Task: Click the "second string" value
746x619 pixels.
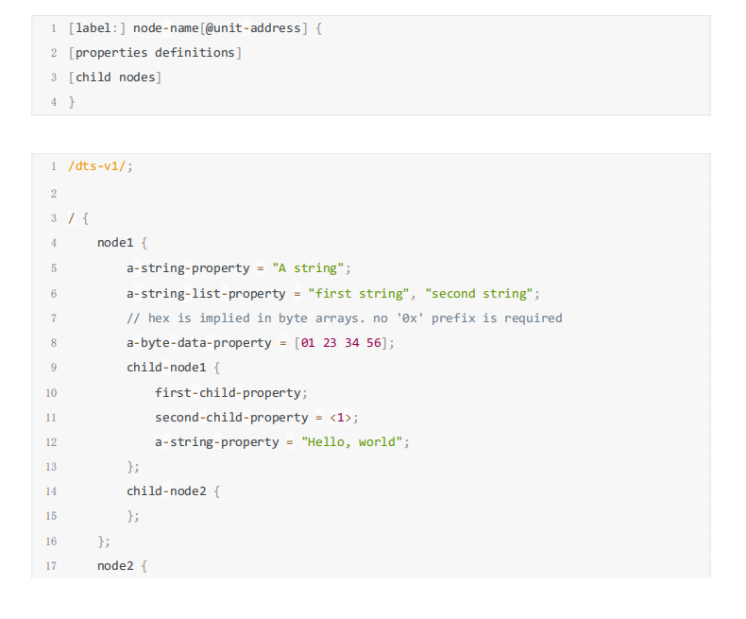Action: 479,294
